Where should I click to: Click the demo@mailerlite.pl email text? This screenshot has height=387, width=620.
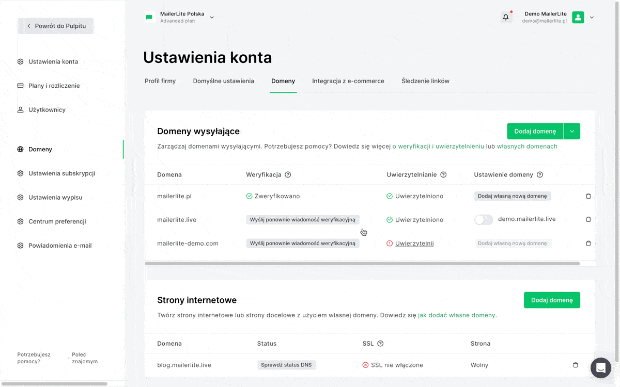click(544, 21)
